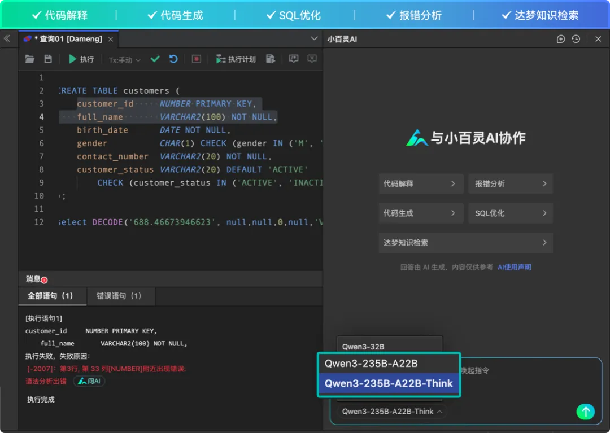Click the red error badge beside 消息
The image size is (610, 433).
coord(45,280)
